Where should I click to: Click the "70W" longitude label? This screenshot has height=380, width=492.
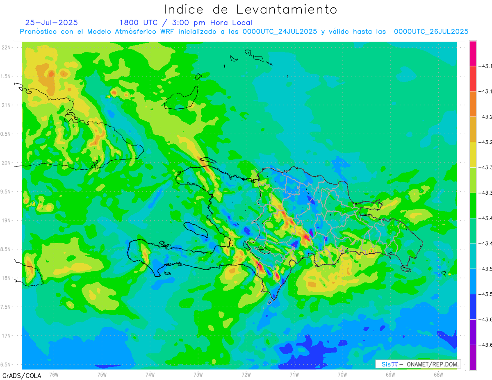click(342, 374)
